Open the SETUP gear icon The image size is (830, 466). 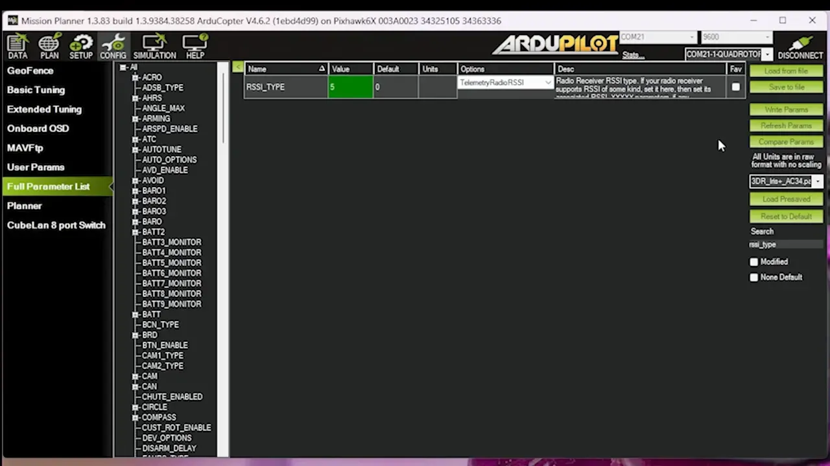click(x=81, y=47)
